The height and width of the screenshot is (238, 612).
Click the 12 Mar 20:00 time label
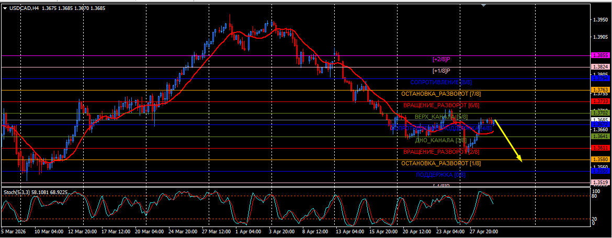click(83, 231)
